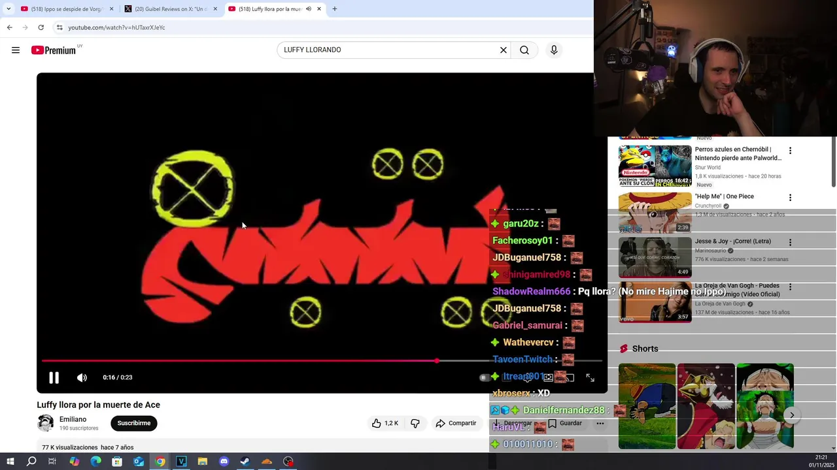Open the Shur World channel link

click(708, 168)
